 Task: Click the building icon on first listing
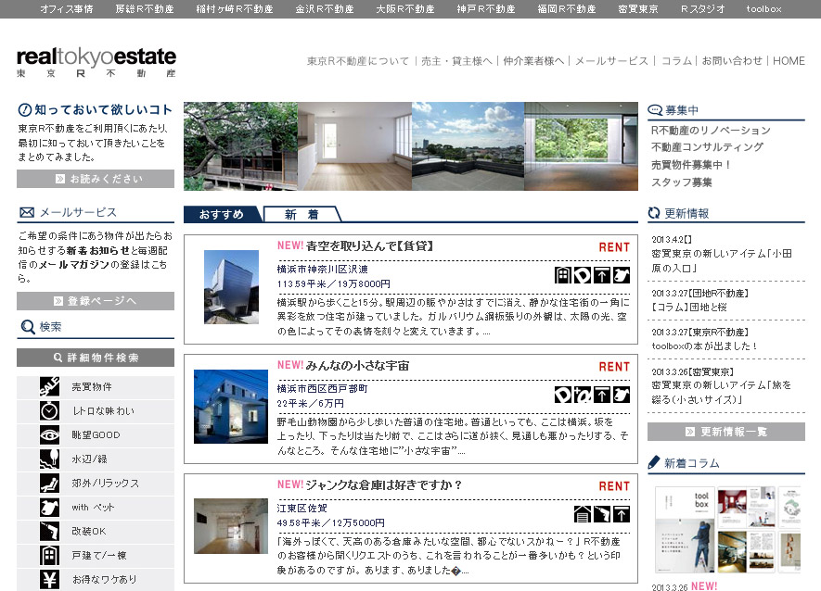point(563,275)
